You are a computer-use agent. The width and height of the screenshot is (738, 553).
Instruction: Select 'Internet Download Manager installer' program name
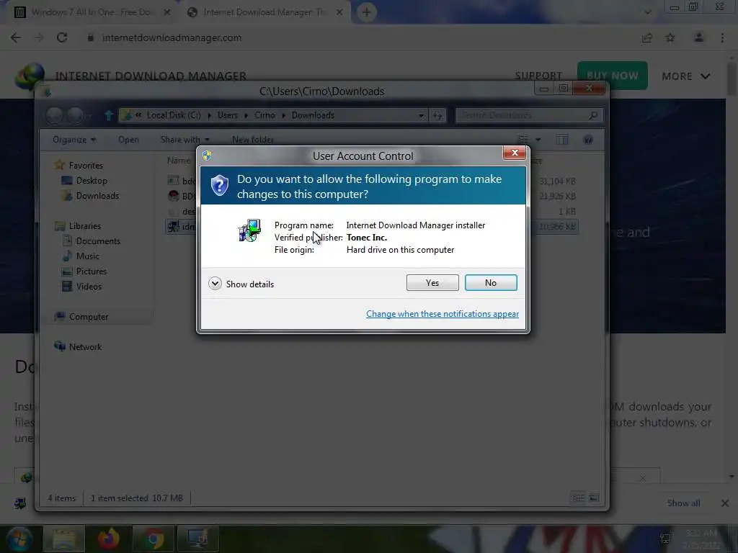(x=416, y=225)
